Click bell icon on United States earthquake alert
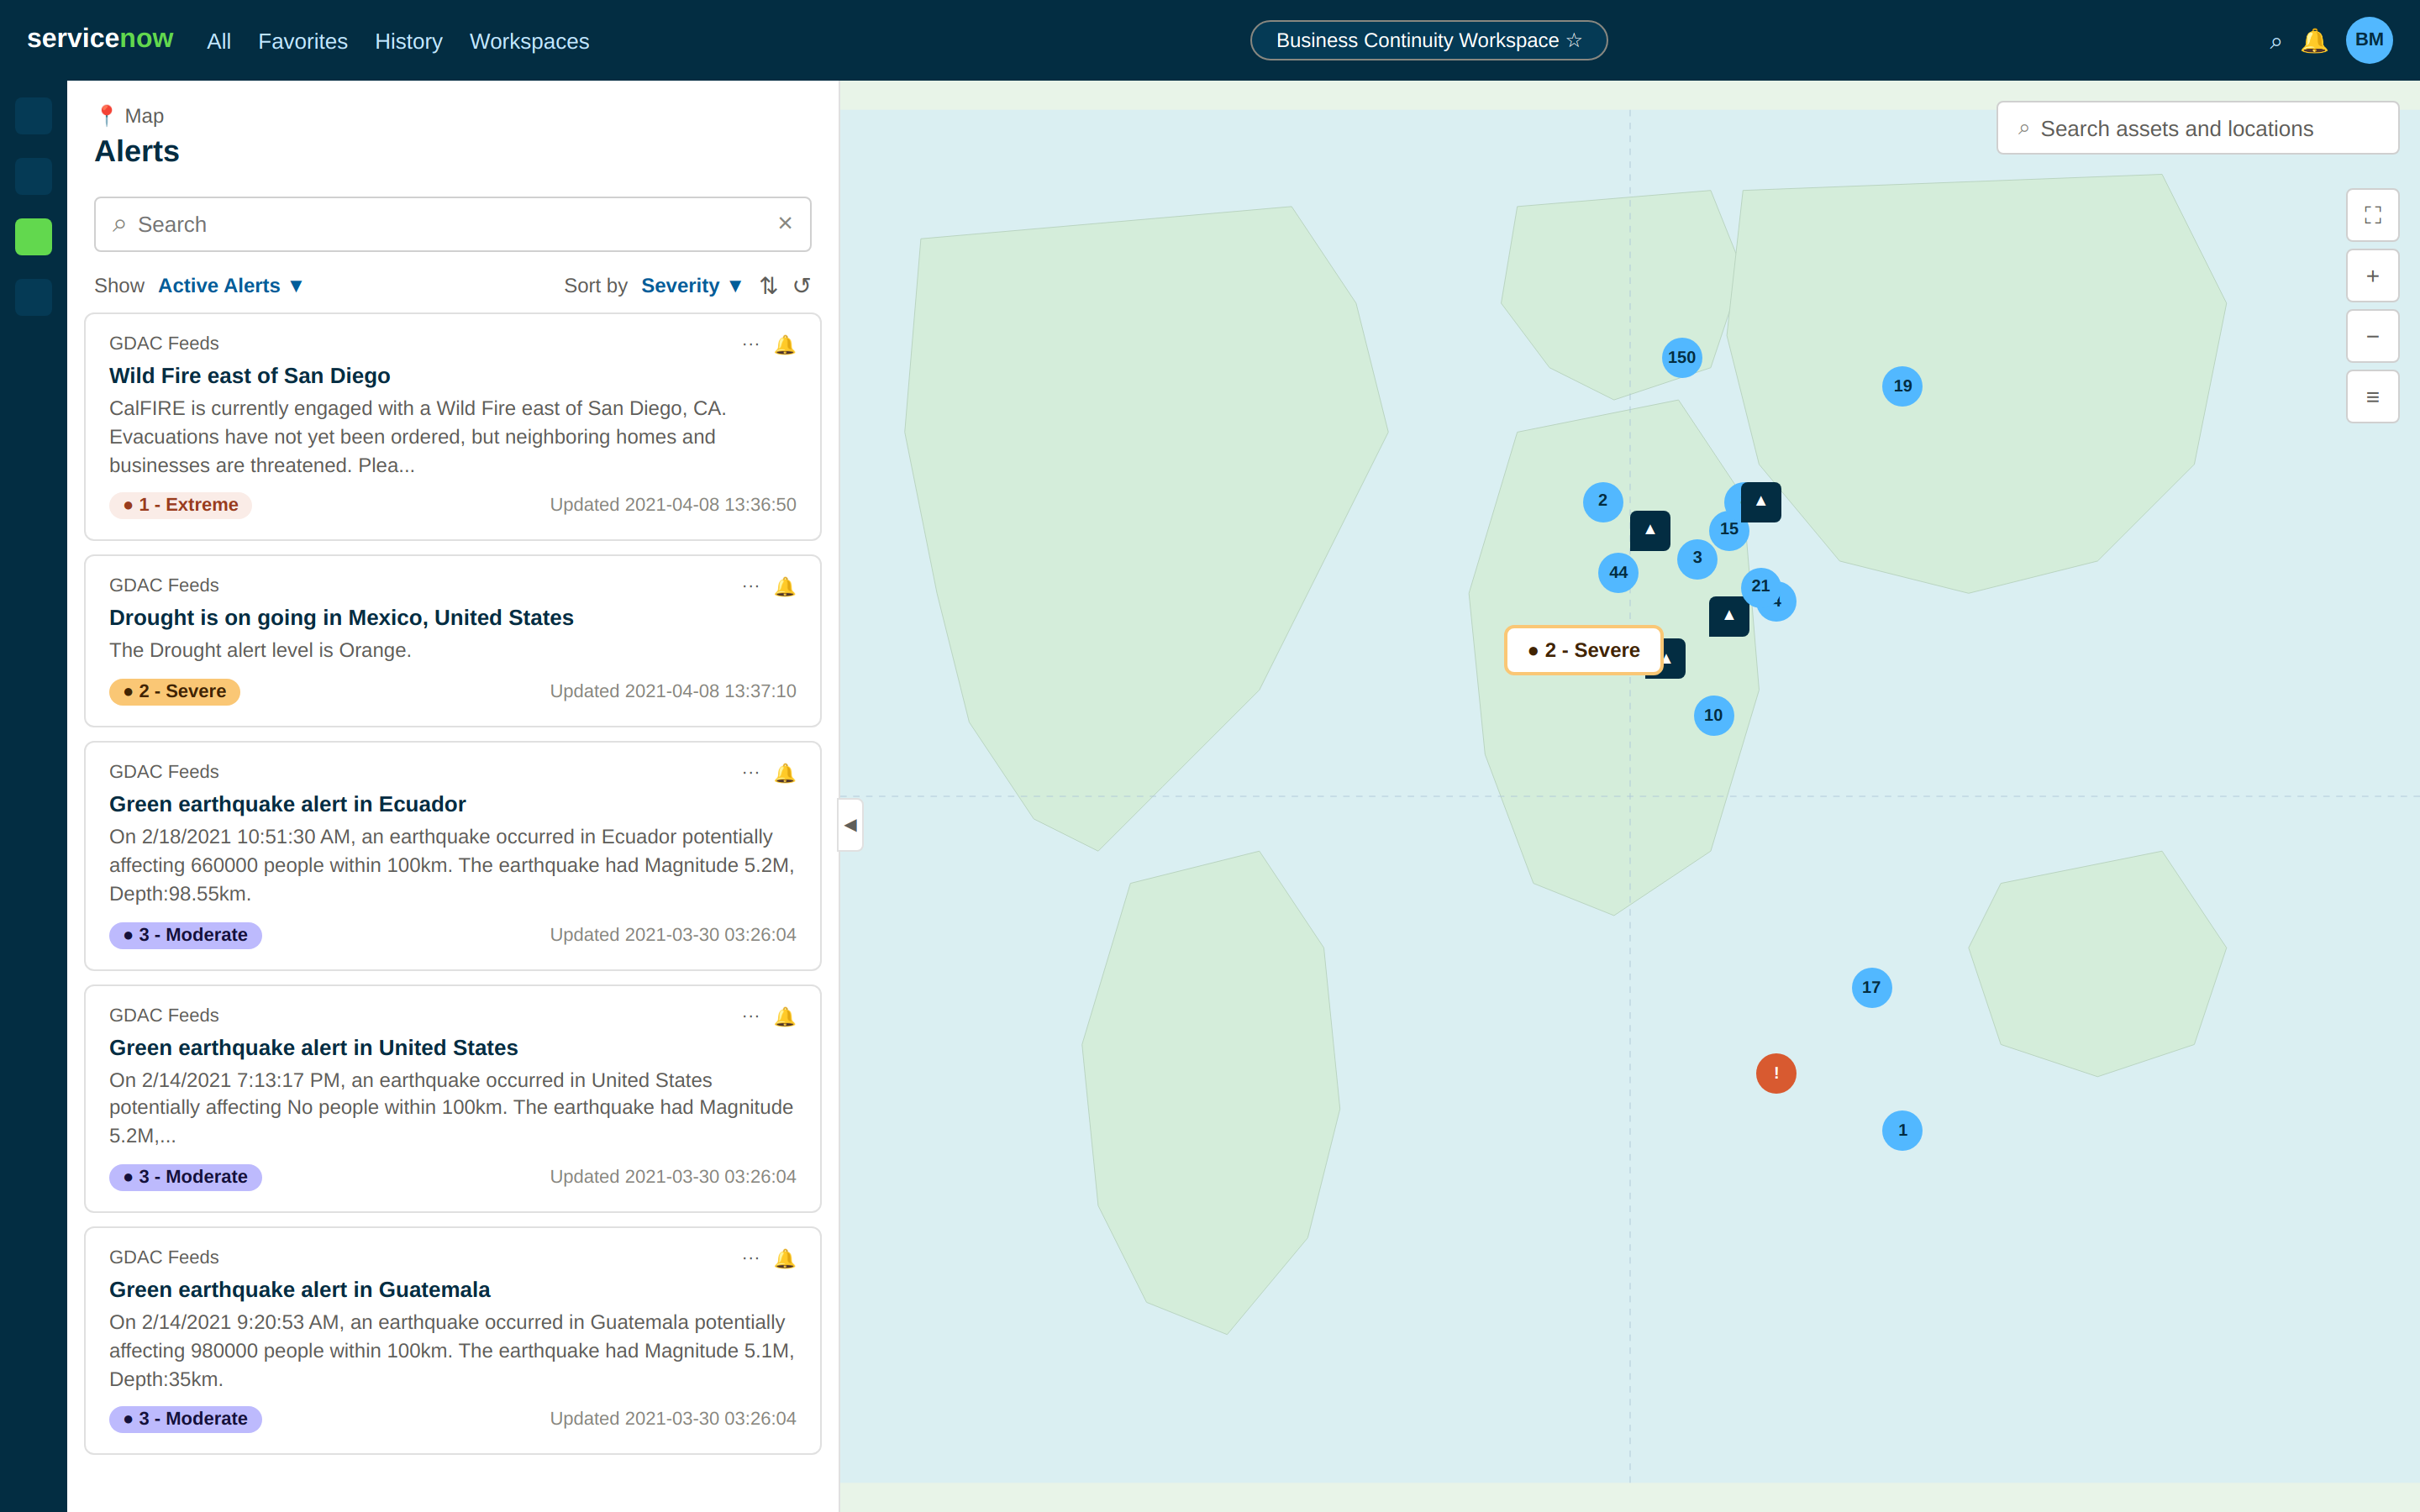The height and width of the screenshot is (1512, 2420). (x=785, y=1017)
